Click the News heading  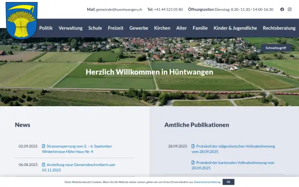22,125
